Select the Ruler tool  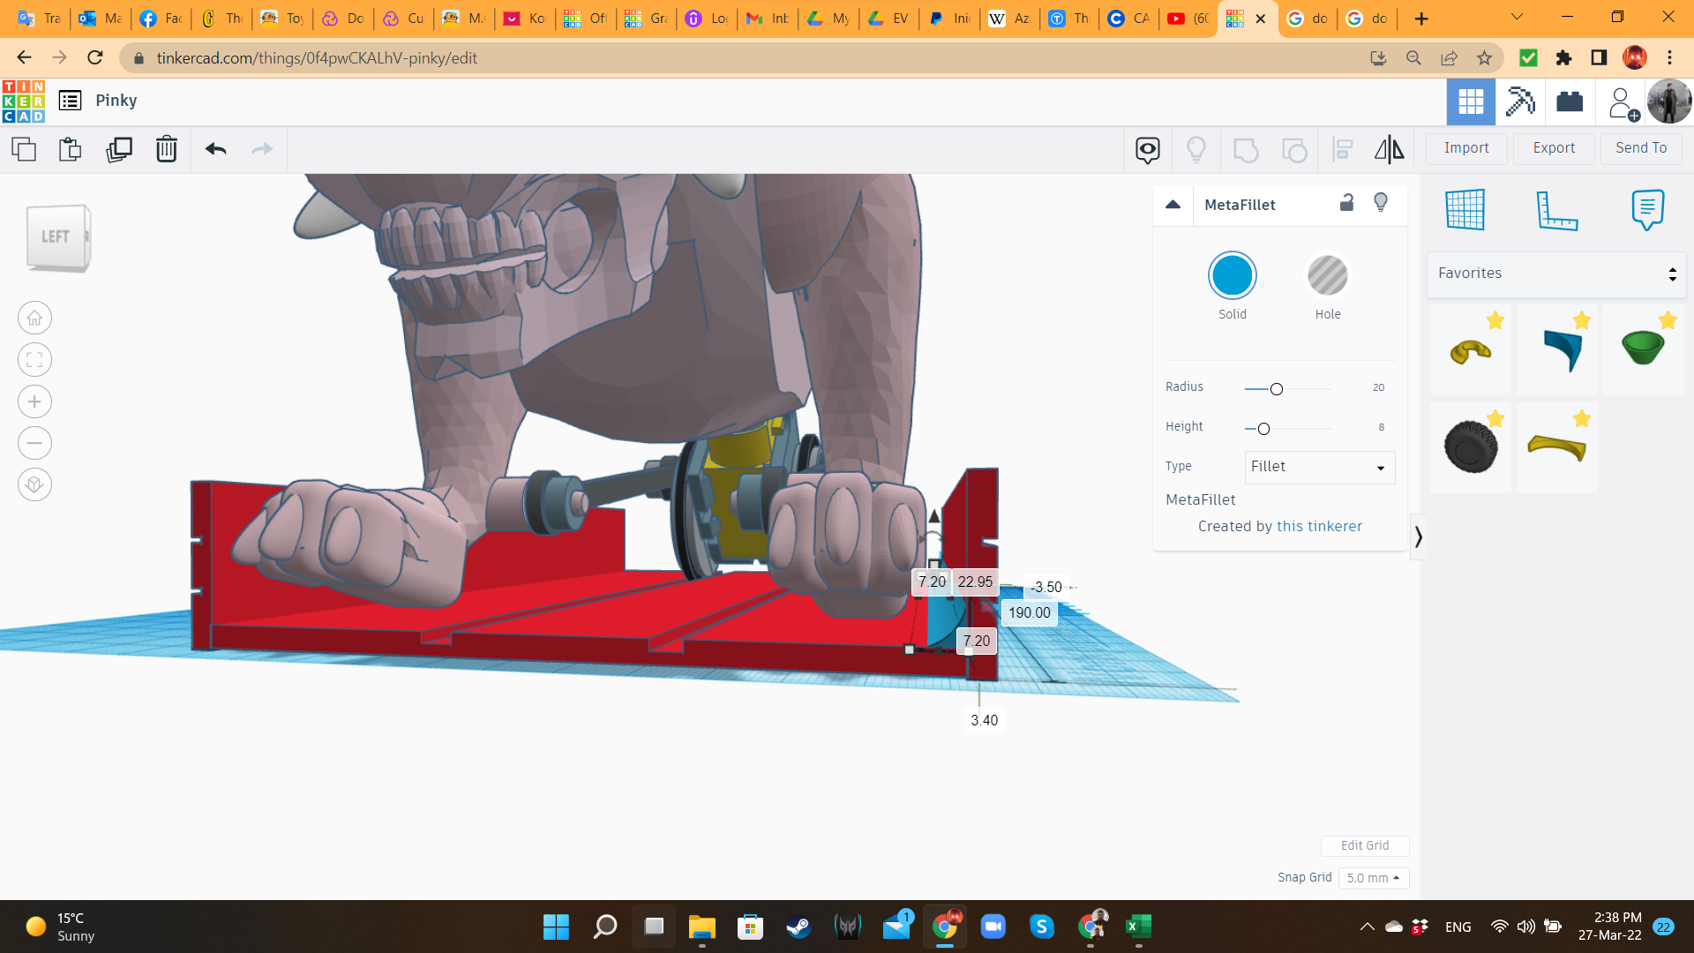pyautogui.click(x=1556, y=210)
